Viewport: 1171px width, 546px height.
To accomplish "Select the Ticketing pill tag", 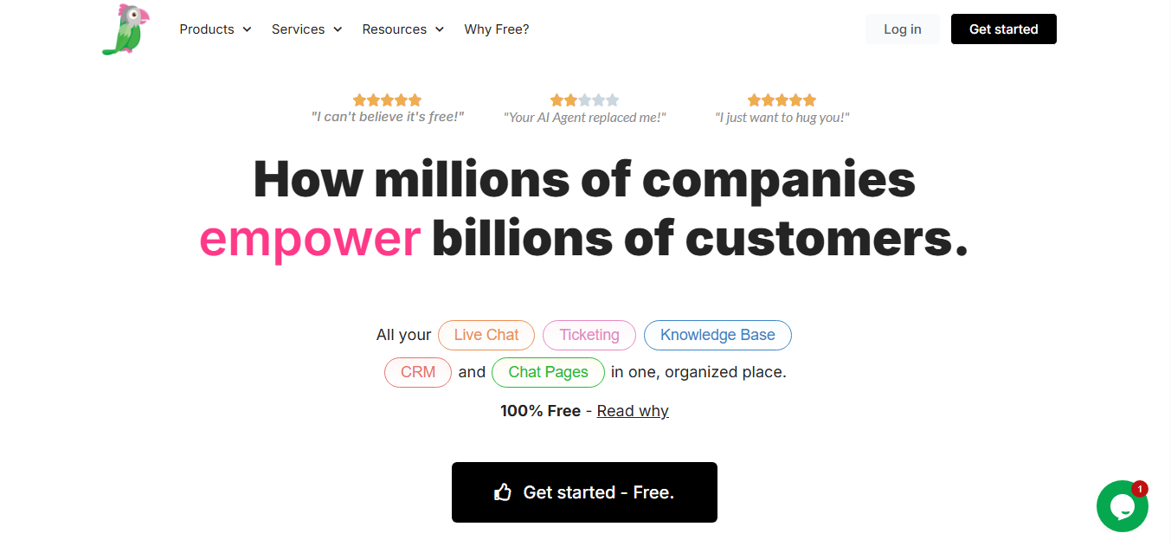I will point(589,335).
